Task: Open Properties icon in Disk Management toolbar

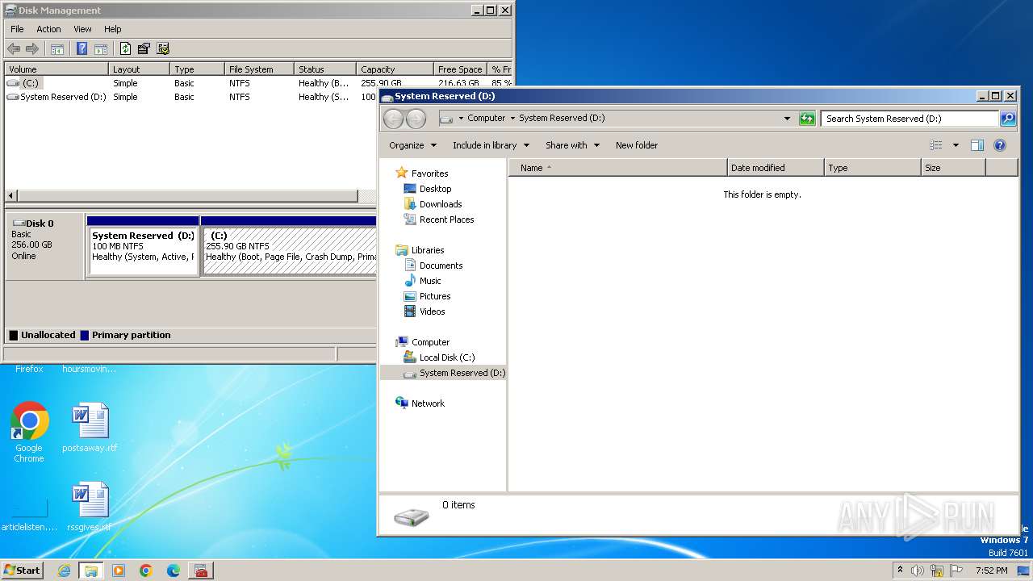Action: pos(144,48)
